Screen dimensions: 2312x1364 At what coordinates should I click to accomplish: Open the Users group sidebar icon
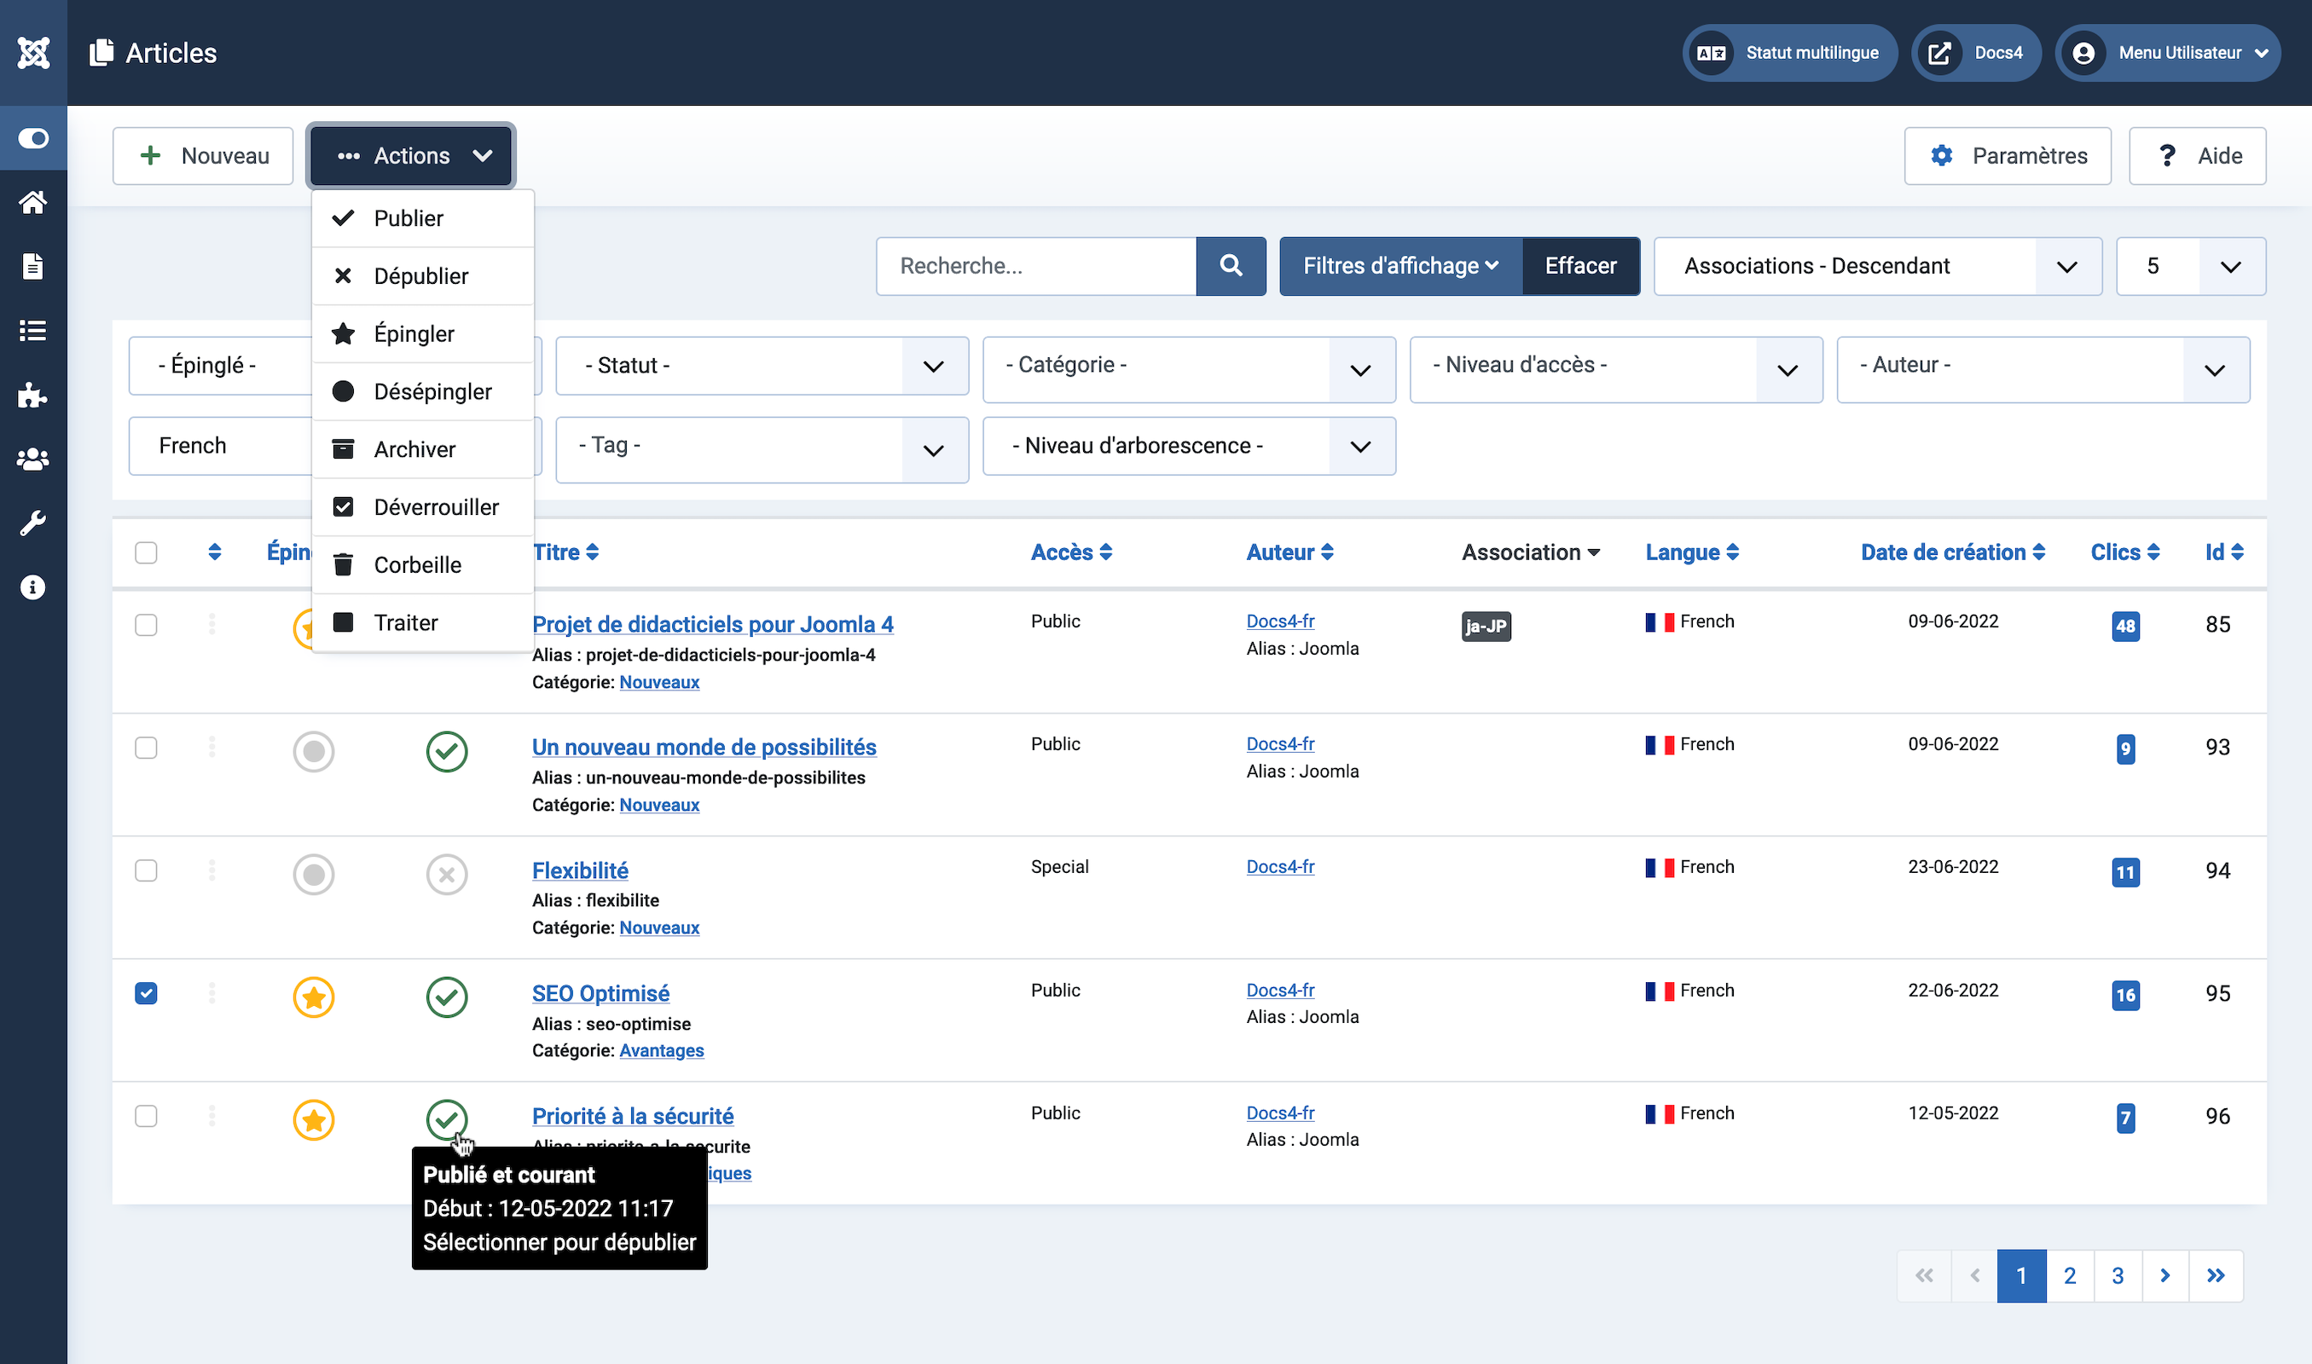tap(33, 459)
